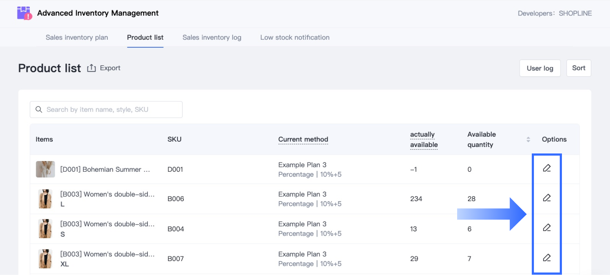Click the Bohemian Summer product thumbnail
Screen dimensions: 610x275
point(45,169)
